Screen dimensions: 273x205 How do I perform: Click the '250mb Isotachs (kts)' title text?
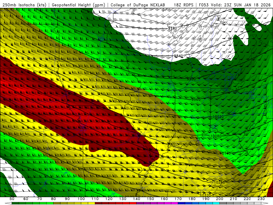24,5
